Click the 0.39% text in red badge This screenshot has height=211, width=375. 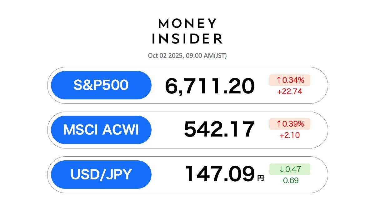293,124
